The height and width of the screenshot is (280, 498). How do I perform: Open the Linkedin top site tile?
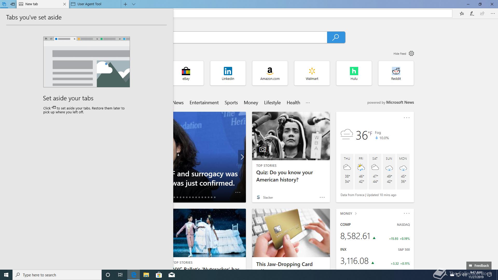(x=228, y=73)
